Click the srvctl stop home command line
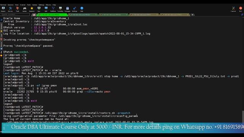244x137 pixels. (x=135, y=76)
